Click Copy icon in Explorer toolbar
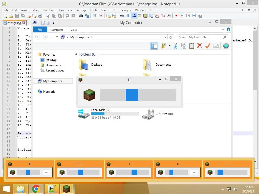The width and height of the screenshot is (259, 194). click(x=184, y=46)
